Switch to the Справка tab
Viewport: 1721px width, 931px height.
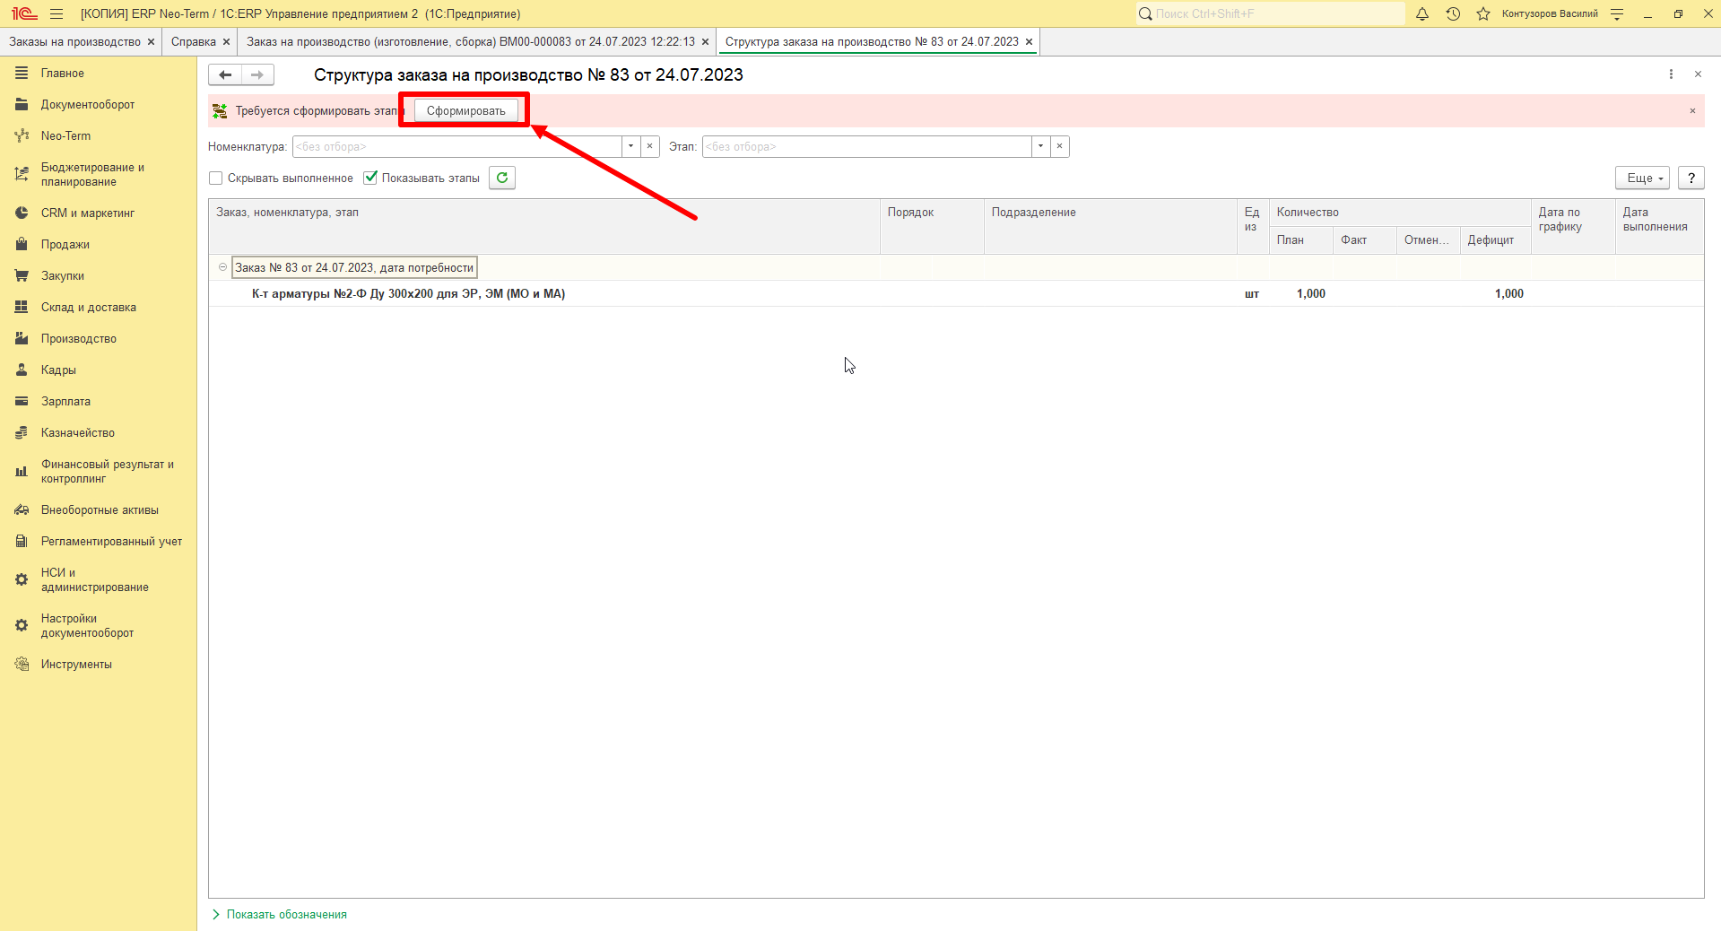(x=194, y=41)
